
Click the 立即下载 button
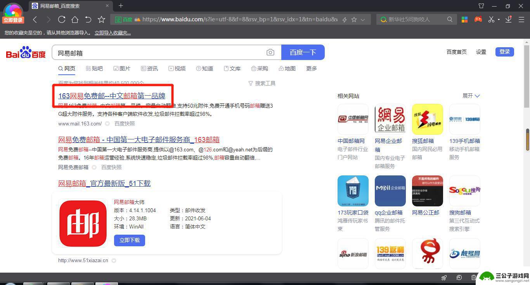tap(130, 240)
